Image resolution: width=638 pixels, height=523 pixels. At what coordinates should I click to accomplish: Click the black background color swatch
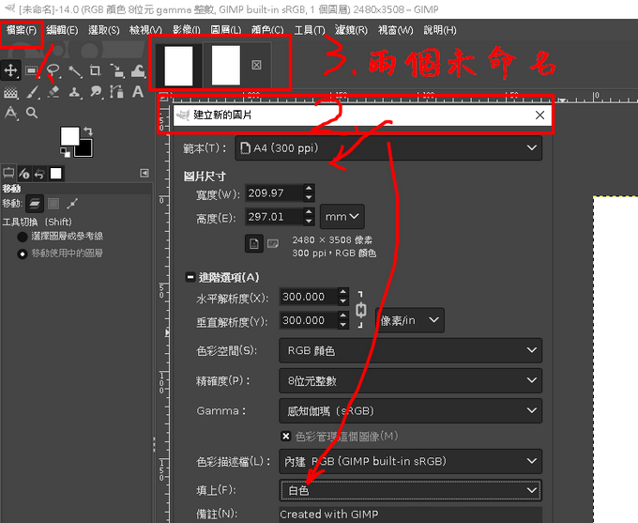83,146
